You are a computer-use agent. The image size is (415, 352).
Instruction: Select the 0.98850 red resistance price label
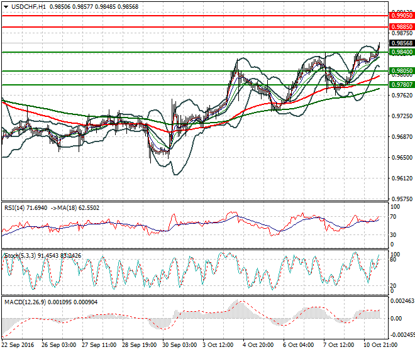tap(402, 27)
